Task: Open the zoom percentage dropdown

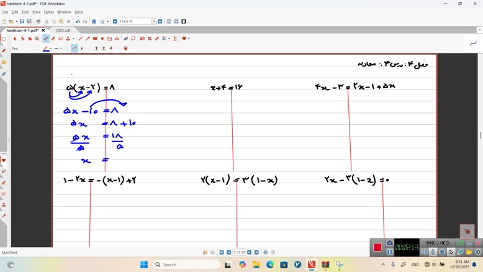Action: (154, 21)
